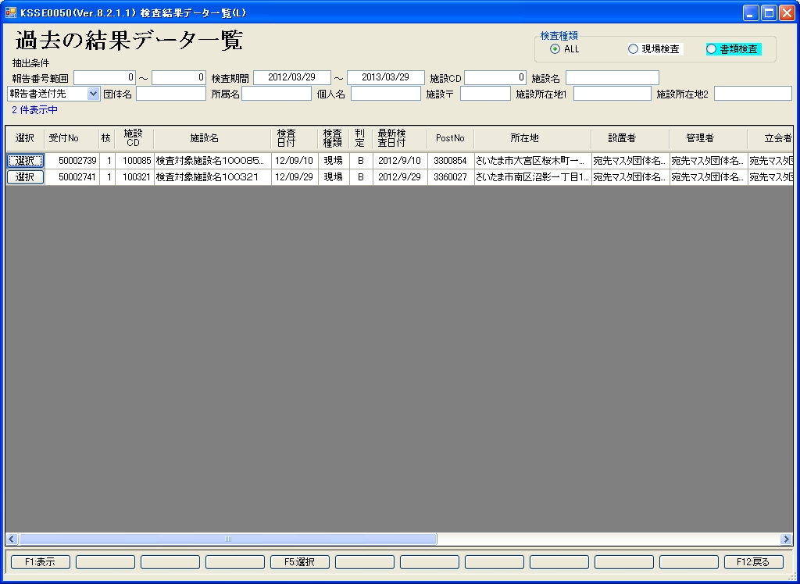Click 選択 button for record 50002739
The height and width of the screenshot is (584, 800).
coord(25,161)
